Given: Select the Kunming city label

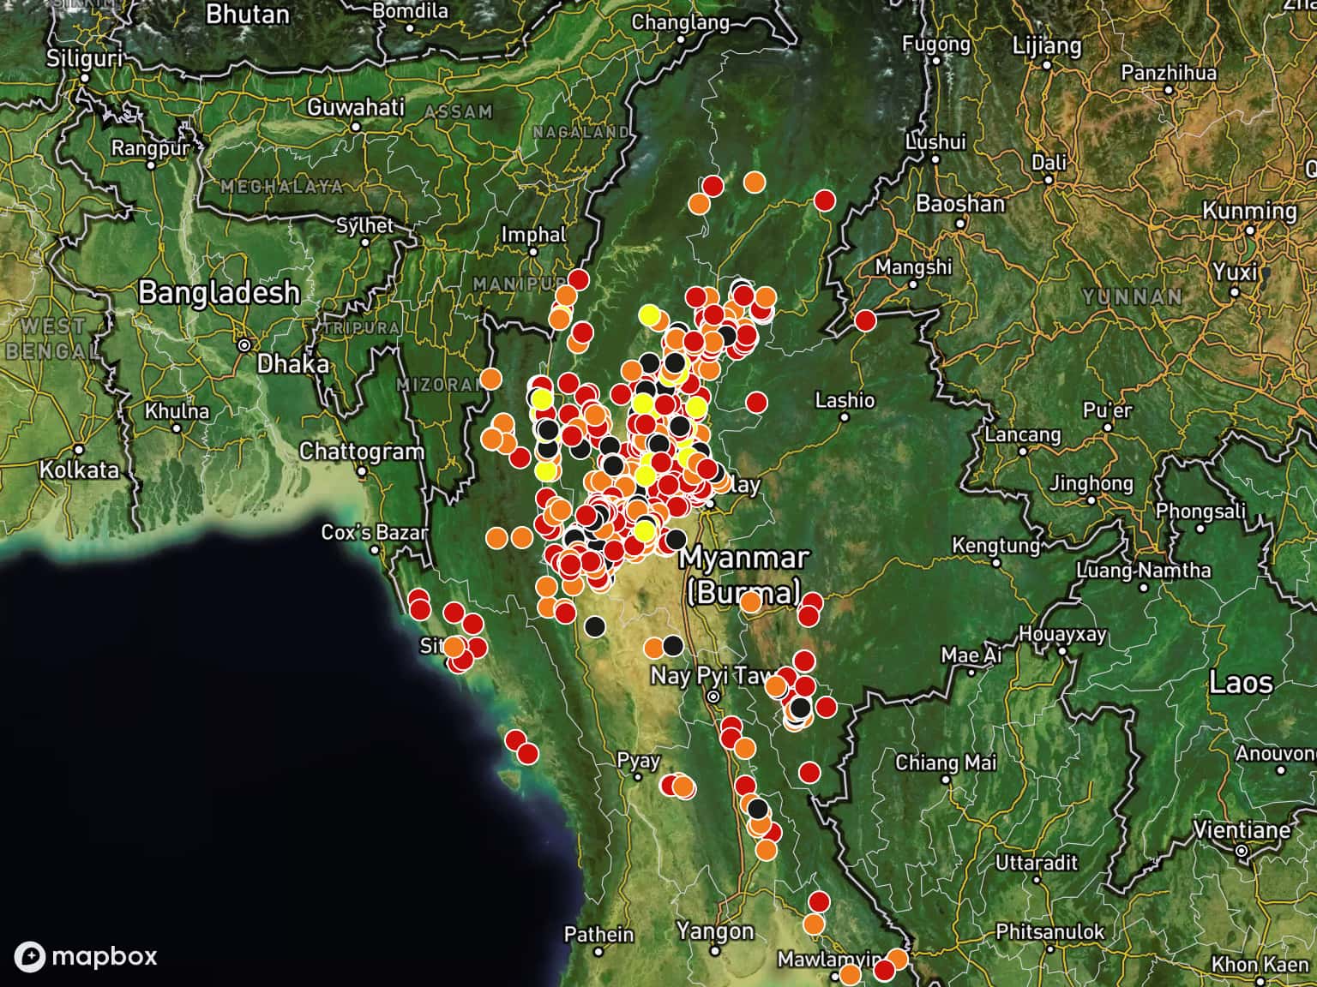Looking at the screenshot, I should click(x=1249, y=211).
